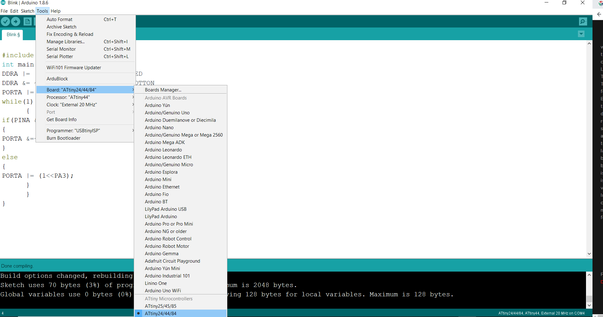Choose Auto Format from Tools menu

(x=85, y=19)
